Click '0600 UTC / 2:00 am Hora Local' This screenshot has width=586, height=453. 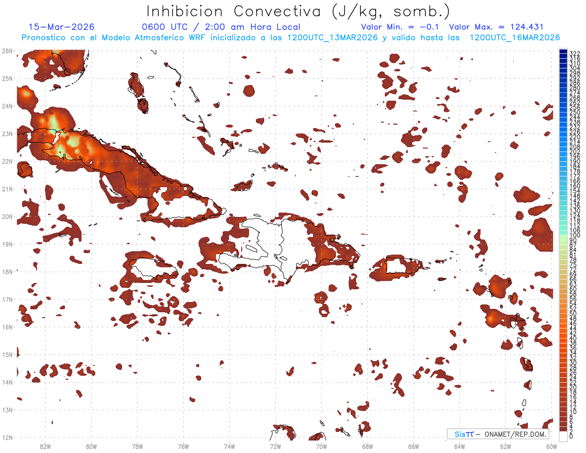(221, 27)
